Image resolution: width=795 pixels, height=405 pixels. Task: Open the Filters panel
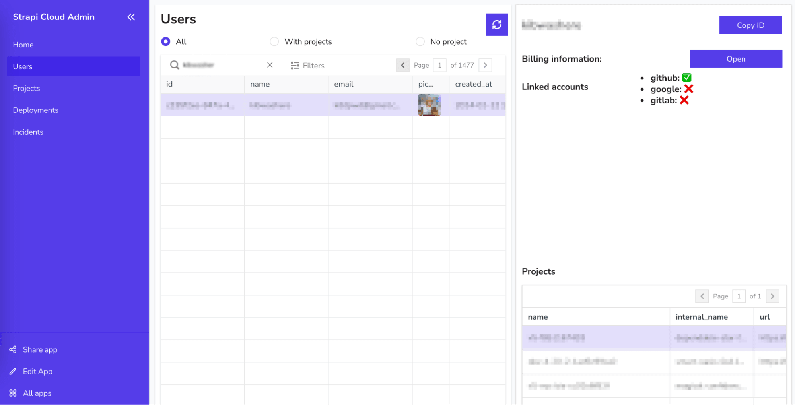coord(307,65)
